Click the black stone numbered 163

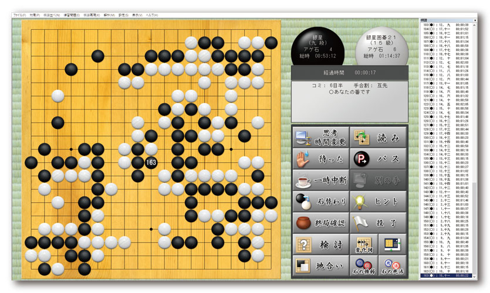151,162
